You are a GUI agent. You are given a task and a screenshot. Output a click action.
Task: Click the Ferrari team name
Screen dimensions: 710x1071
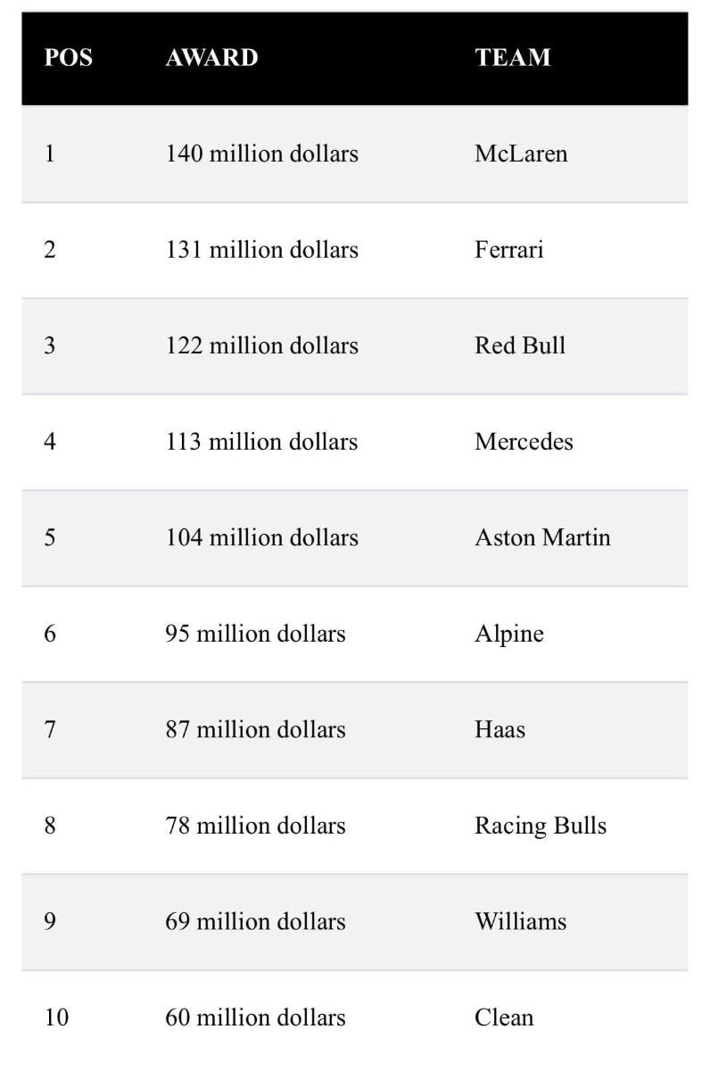click(508, 249)
